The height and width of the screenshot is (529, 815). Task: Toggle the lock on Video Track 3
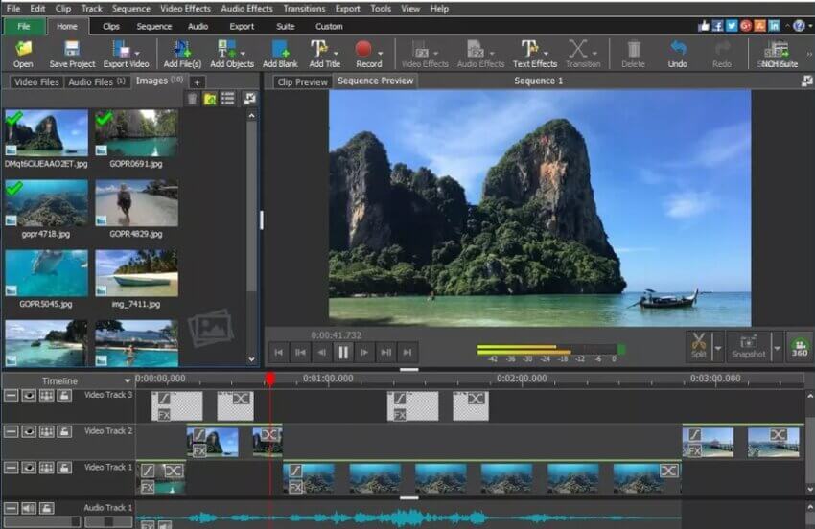(64, 396)
